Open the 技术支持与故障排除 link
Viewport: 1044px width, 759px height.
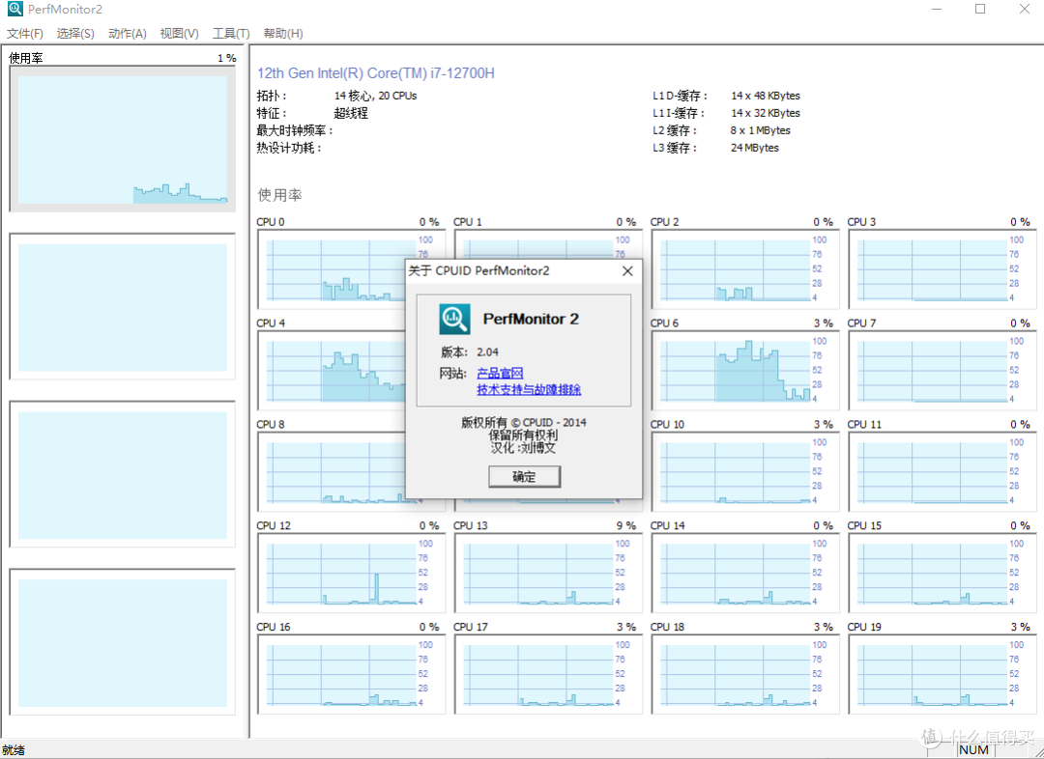[529, 390]
